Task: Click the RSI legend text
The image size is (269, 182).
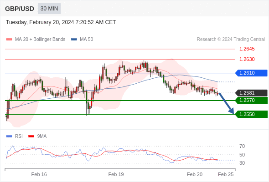Action: (x=19, y=136)
